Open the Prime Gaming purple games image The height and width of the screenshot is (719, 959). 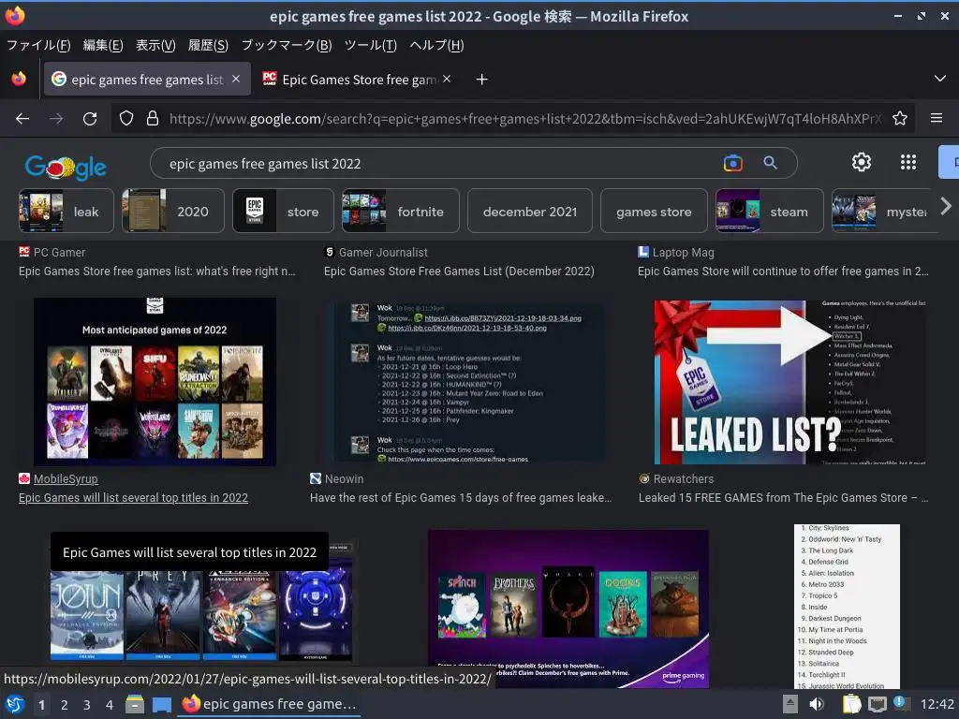tap(568, 609)
